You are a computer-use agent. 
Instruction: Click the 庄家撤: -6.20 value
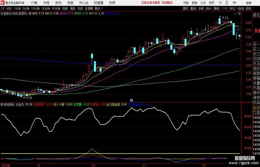(x=82, y=104)
